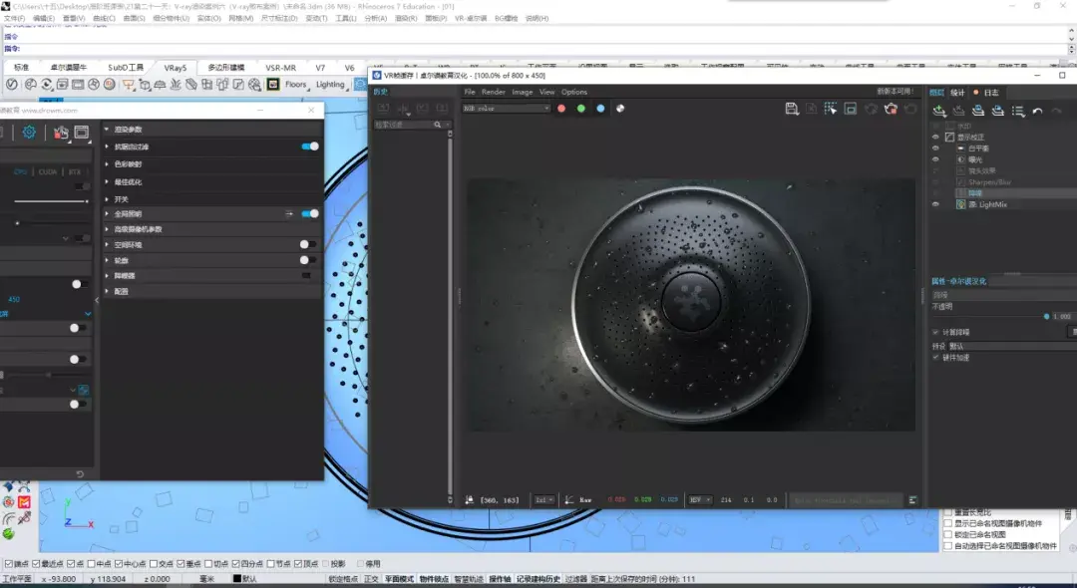This screenshot has width=1077, height=588.
Task: Switch to the alpha channel circle icon
Action: (620, 109)
